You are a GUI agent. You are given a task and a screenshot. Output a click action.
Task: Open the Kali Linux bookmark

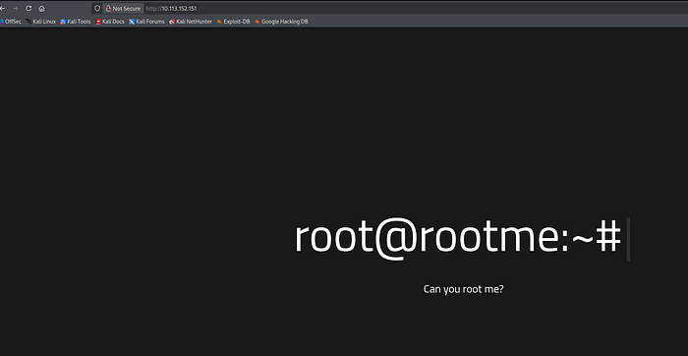(x=41, y=21)
